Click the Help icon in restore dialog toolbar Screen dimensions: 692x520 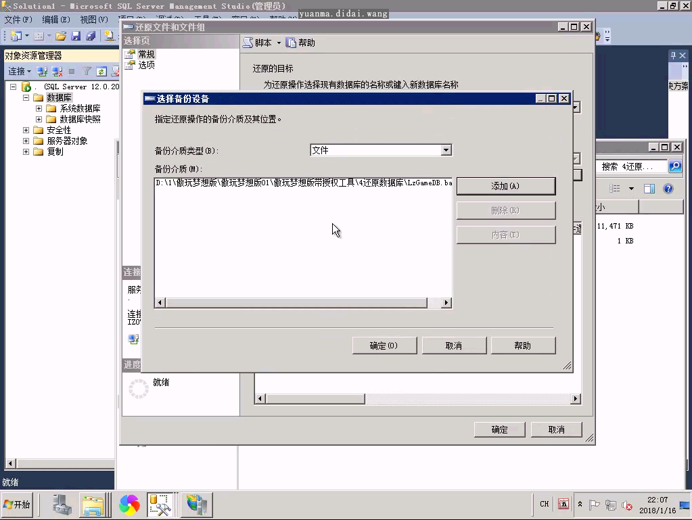click(x=290, y=43)
